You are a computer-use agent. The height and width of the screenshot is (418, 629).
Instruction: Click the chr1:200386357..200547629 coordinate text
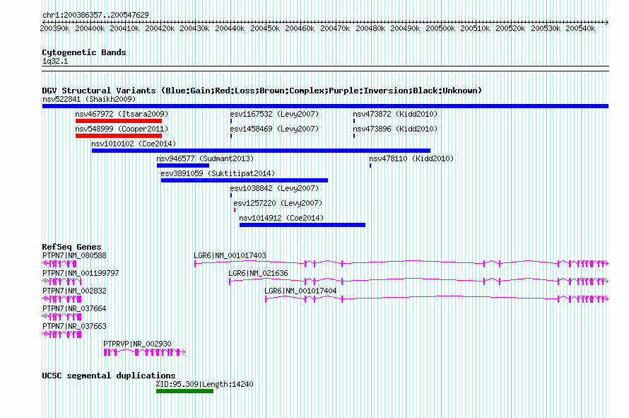[95, 15]
